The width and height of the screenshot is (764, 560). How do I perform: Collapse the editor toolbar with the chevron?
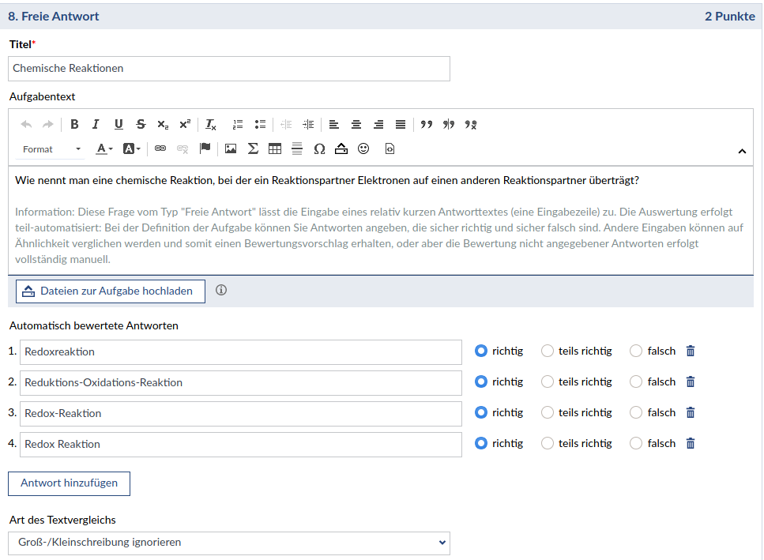742,151
